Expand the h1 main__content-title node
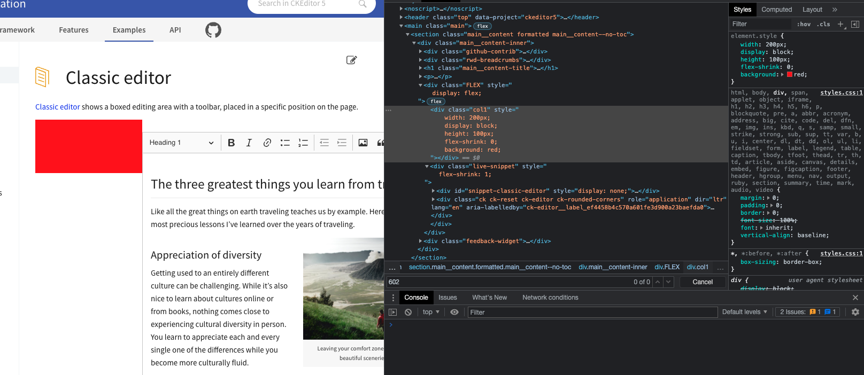The height and width of the screenshot is (375, 864). [x=421, y=68]
